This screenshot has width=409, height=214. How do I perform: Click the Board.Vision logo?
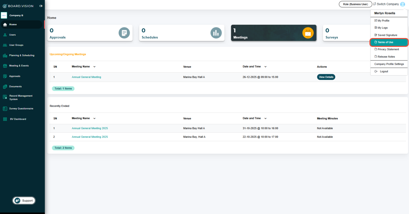(18, 6)
